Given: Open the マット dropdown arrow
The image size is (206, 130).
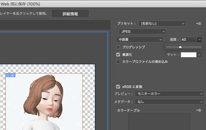Looking at the screenshot, I should [x=200, y=55].
